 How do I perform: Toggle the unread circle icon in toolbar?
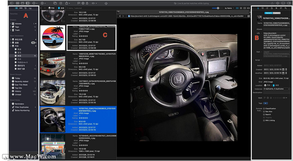coord(83,3)
